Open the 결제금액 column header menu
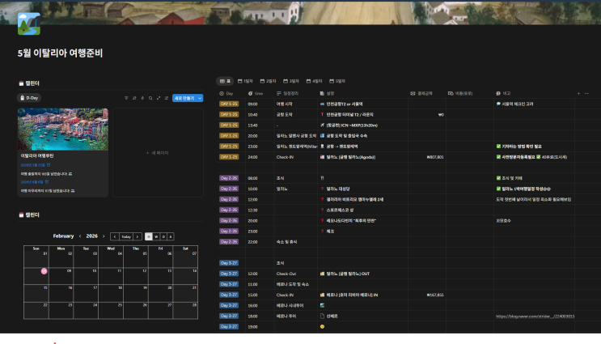 (421, 94)
